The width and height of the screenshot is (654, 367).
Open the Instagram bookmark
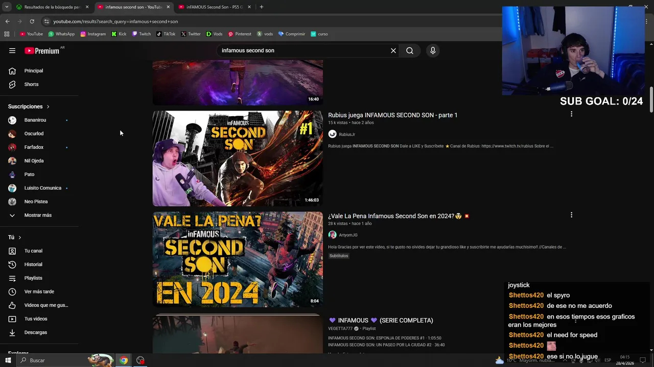click(x=93, y=34)
